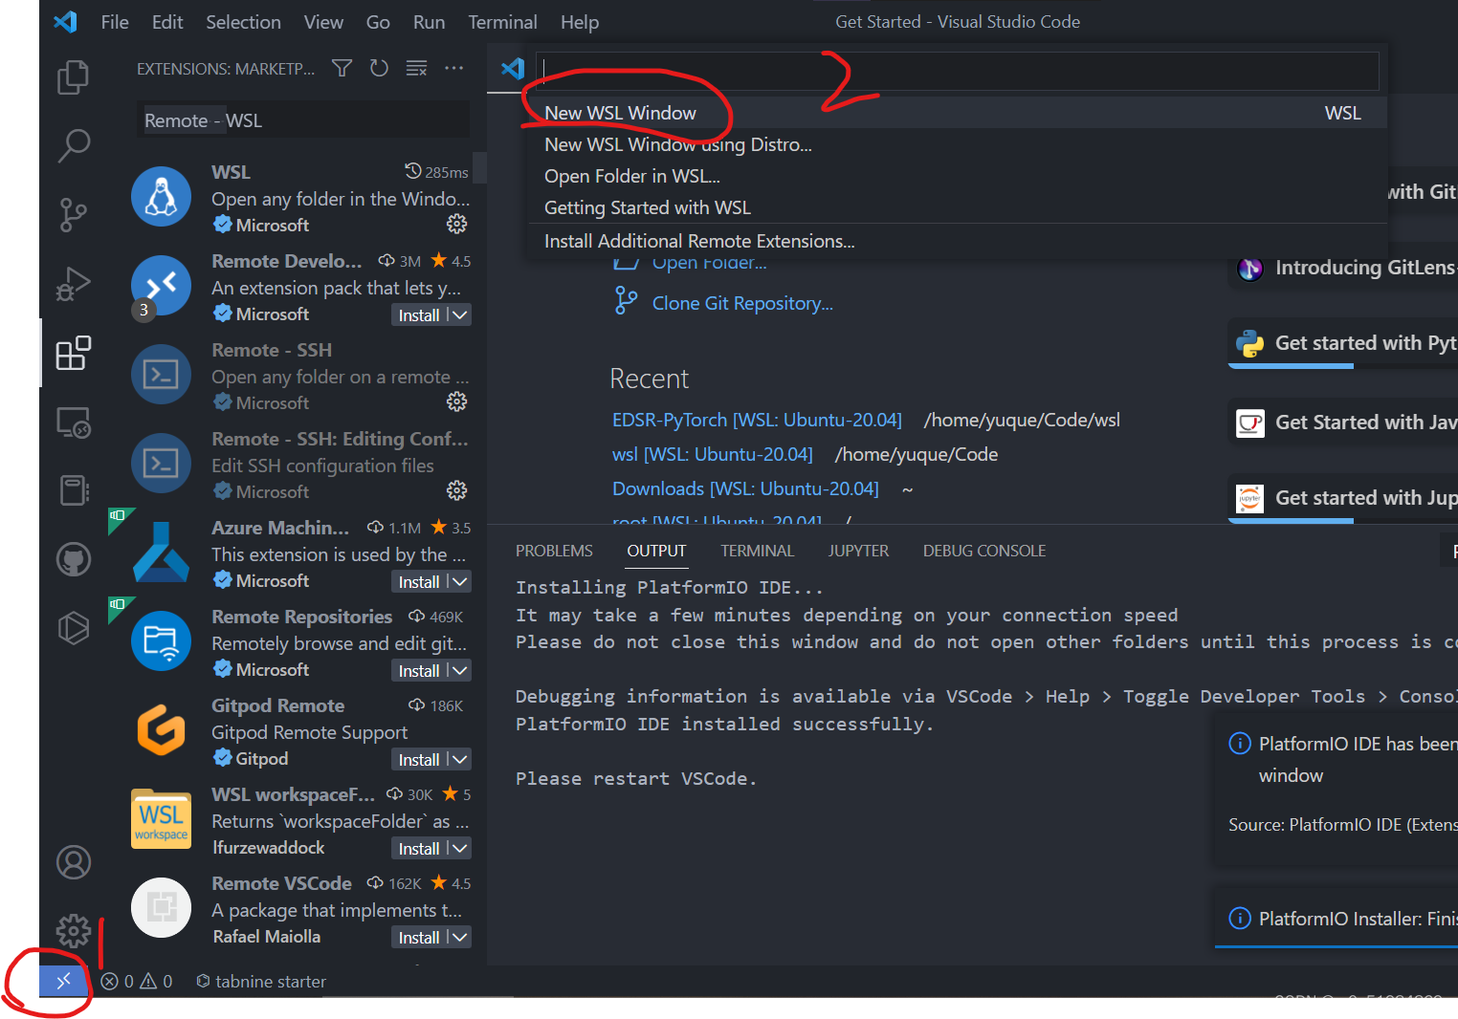The image size is (1458, 1019).
Task: Open recent EDSR-PyTorch WSL workspace
Action: (x=757, y=420)
